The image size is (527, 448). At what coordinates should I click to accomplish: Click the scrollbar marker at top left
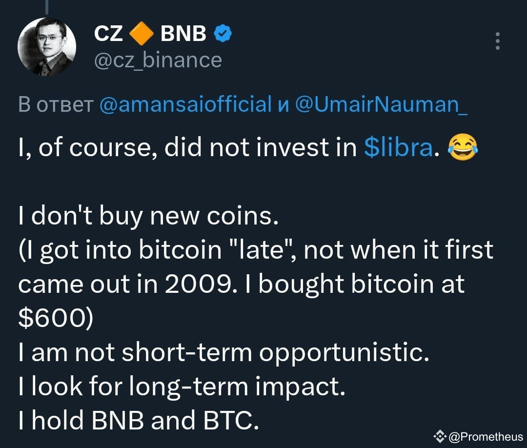pos(47,5)
